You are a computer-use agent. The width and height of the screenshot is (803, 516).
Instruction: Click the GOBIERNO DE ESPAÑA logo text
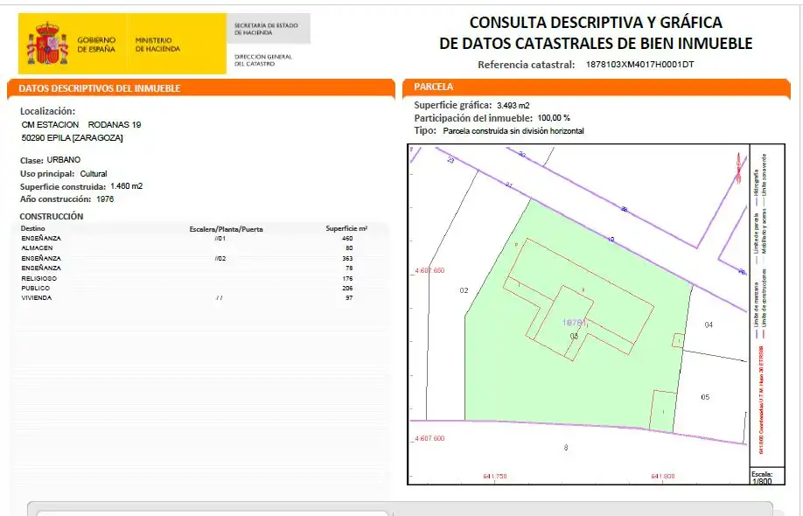point(96,45)
